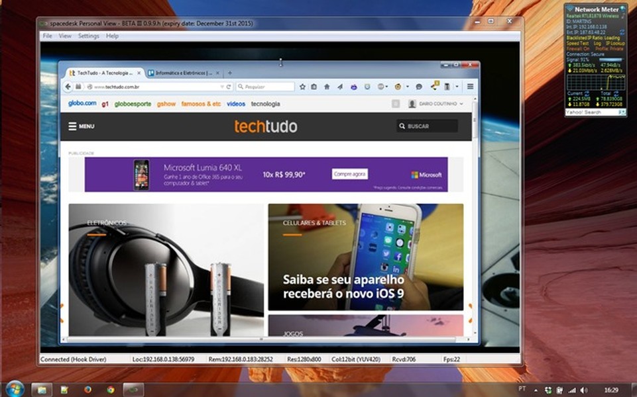
Task: Show hidden system tray icons arrow
Action: [x=536, y=390]
